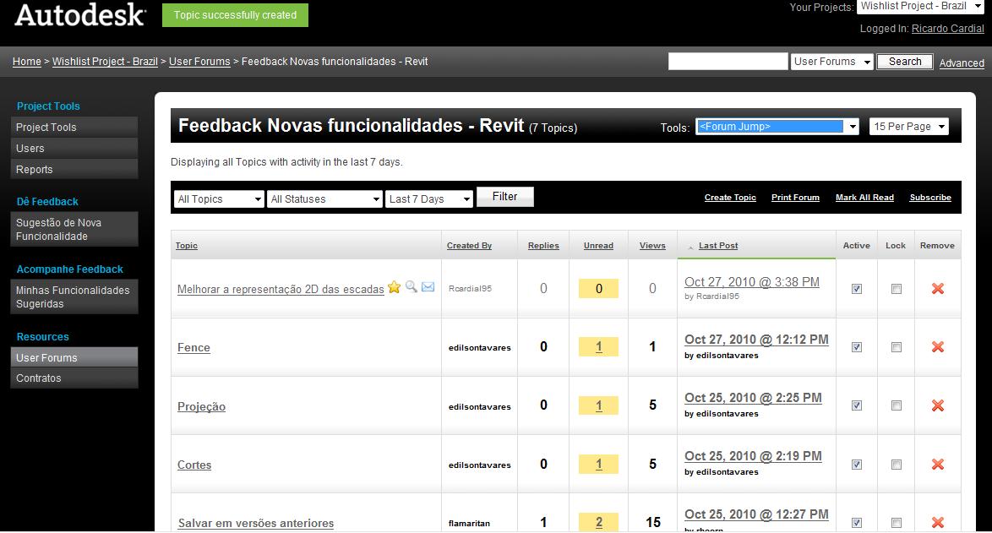The height and width of the screenshot is (533, 992).
Task: Open the All Statuses filter dropdown
Action: coord(324,199)
